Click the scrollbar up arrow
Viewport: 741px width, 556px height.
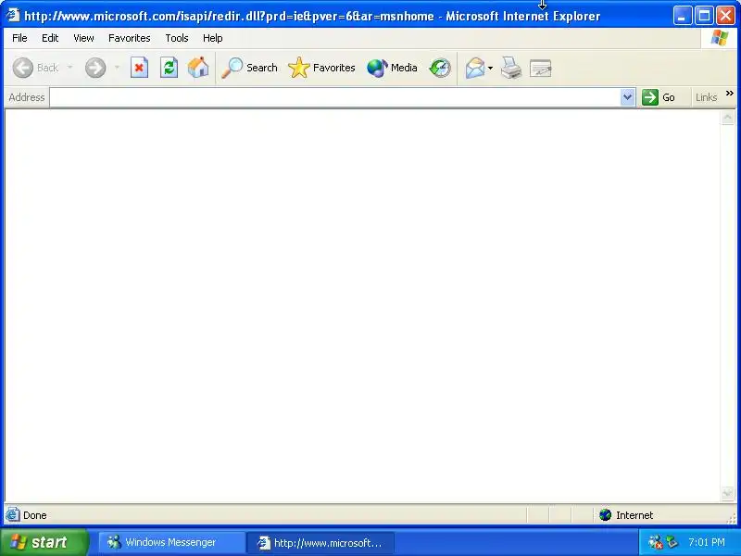click(728, 117)
